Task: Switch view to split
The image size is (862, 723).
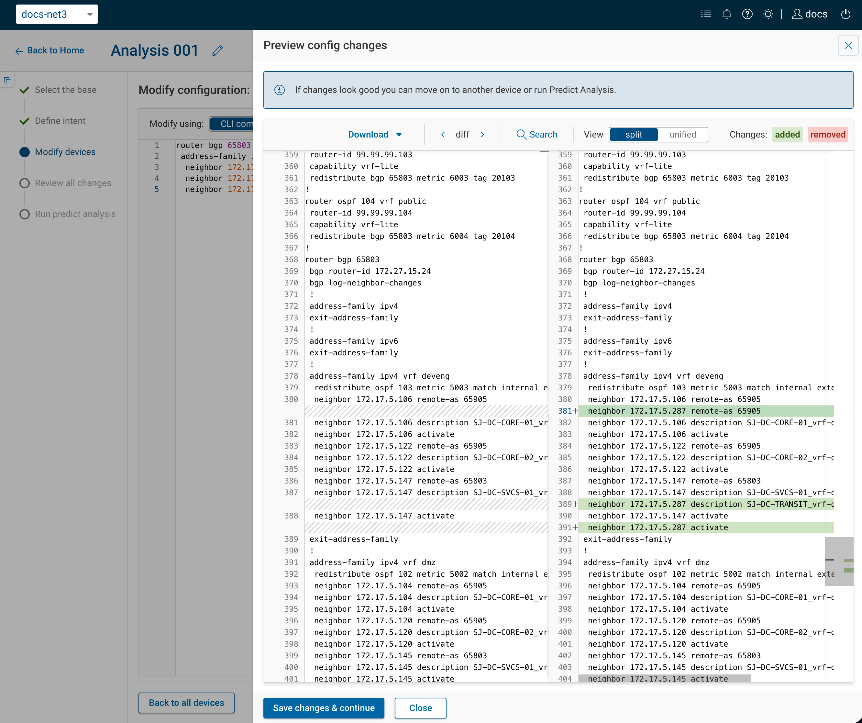Action: coord(633,135)
